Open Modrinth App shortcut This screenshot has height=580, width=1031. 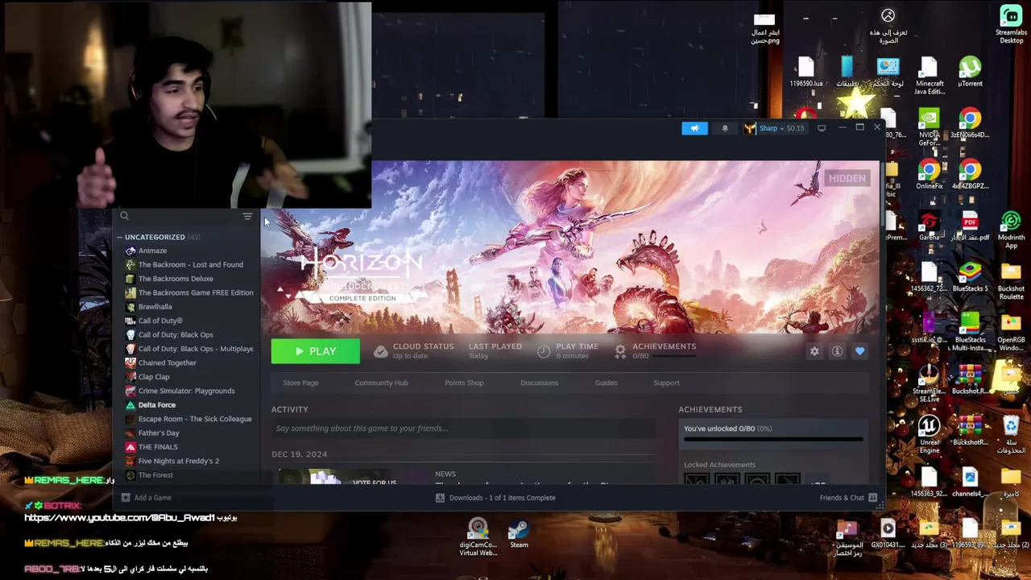pyautogui.click(x=1011, y=230)
